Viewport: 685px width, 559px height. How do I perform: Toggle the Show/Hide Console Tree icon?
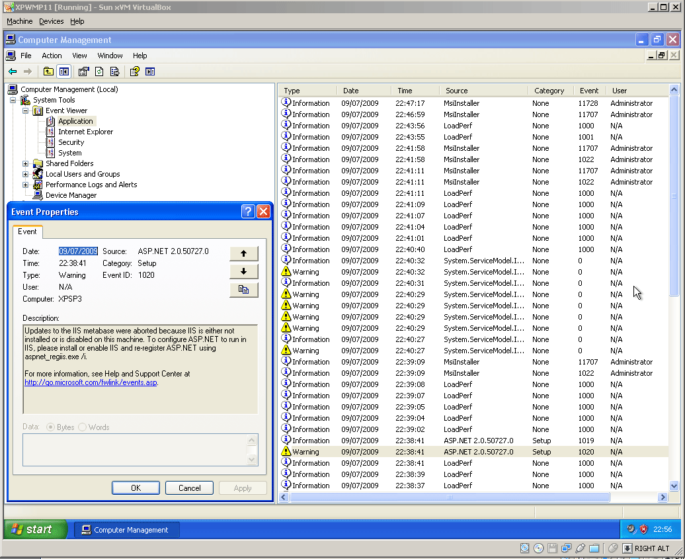point(63,71)
